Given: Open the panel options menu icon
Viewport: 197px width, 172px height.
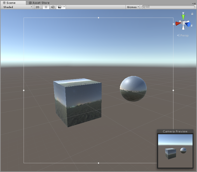Looking at the screenshot, I should (x=194, y=4).
